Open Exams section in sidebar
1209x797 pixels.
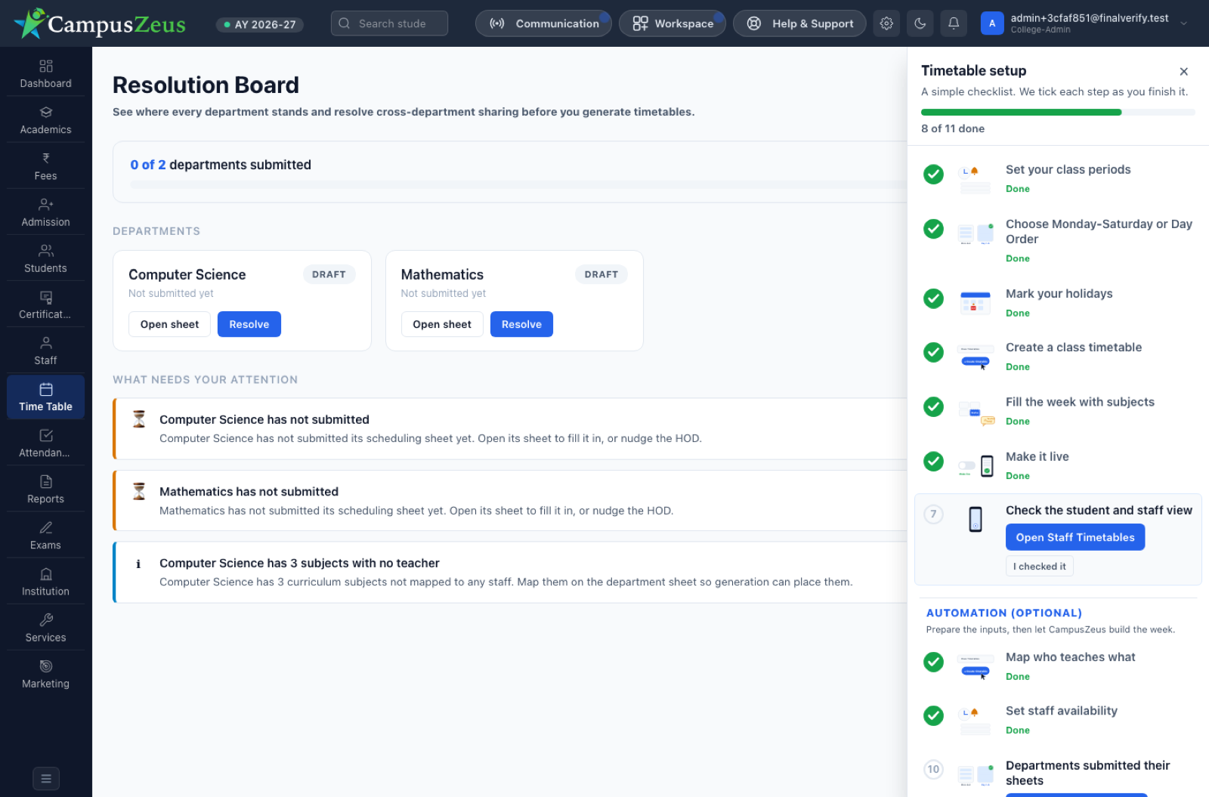46,535
